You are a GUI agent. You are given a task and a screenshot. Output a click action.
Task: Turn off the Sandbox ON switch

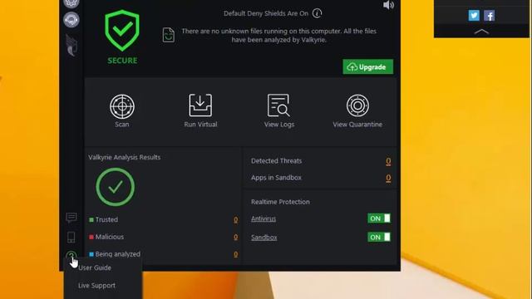click(x=379, y=237)
